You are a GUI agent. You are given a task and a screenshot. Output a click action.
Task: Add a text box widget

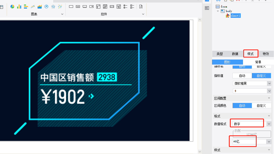(71, 7)
